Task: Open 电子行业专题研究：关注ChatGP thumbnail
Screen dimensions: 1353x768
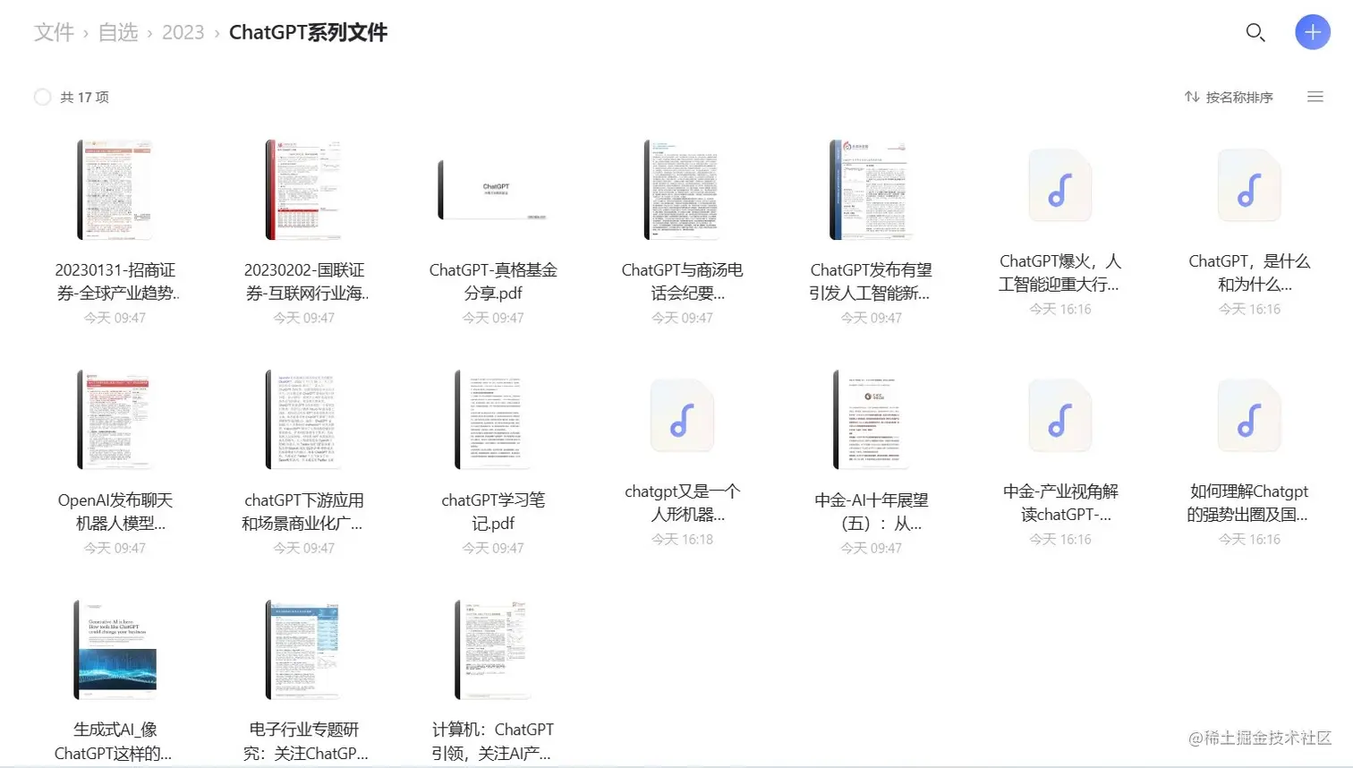Action: point(304,650)
